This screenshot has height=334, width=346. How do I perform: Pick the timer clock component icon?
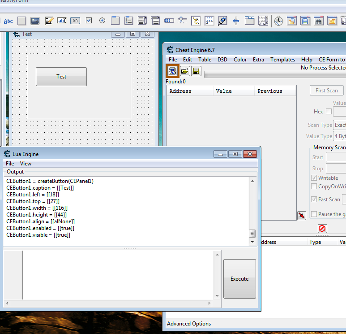[x=278, y=21]
